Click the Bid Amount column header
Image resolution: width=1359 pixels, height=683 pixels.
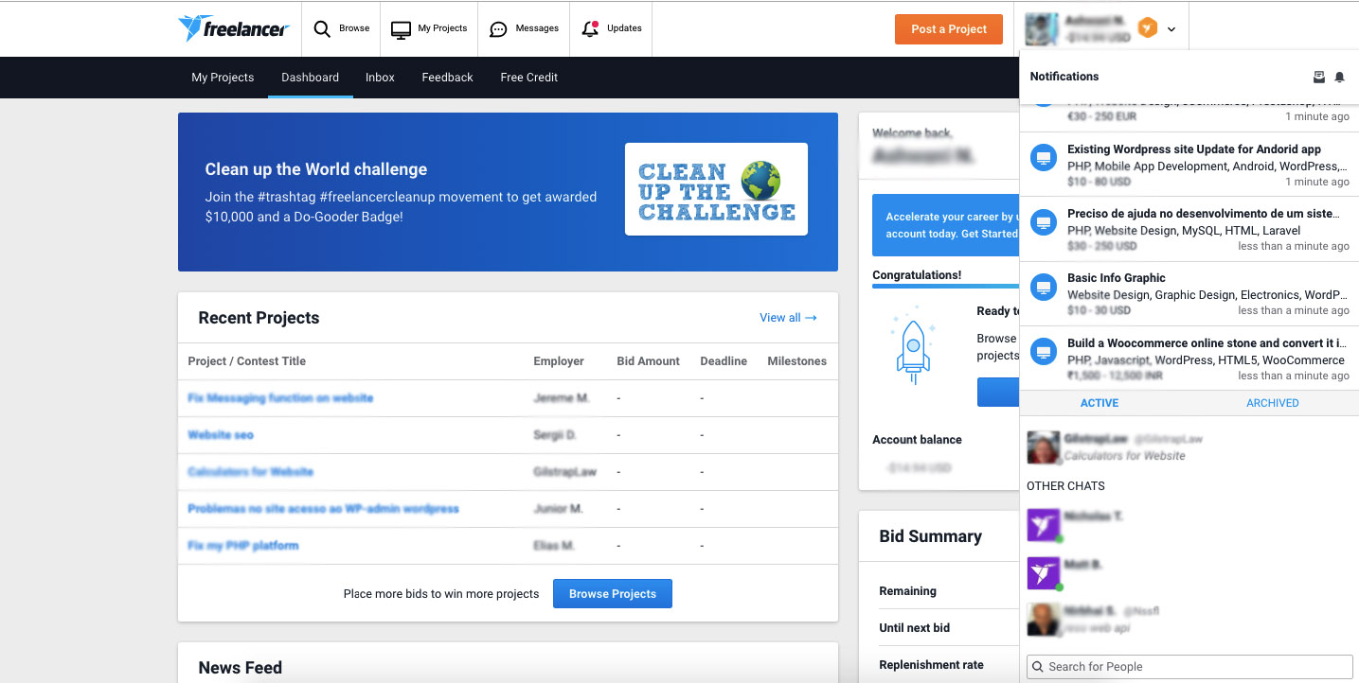[648, 361]
